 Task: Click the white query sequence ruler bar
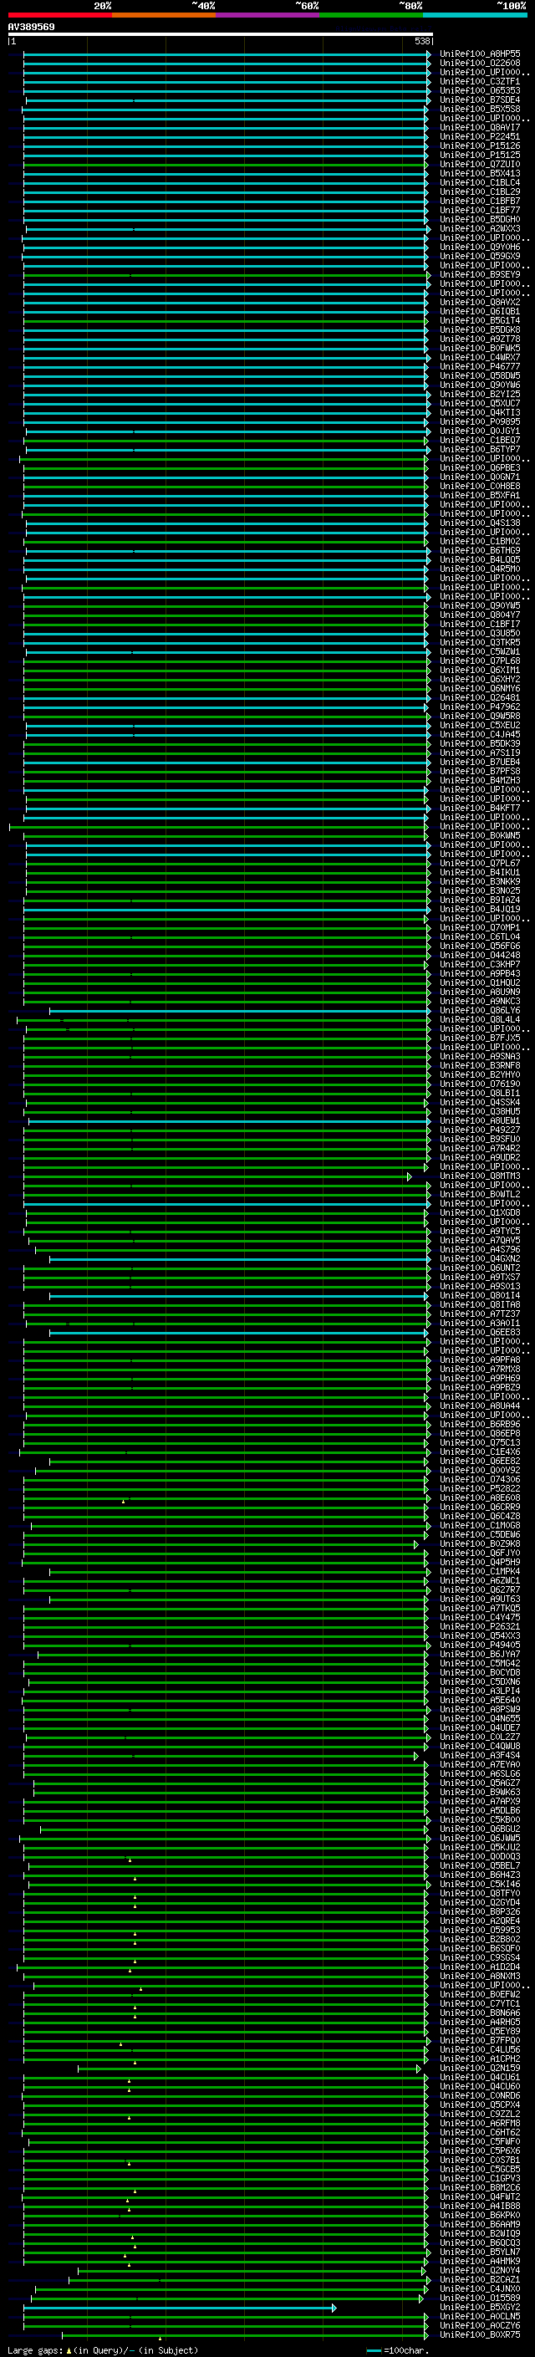pyautogui.click(x=221, y=33)
